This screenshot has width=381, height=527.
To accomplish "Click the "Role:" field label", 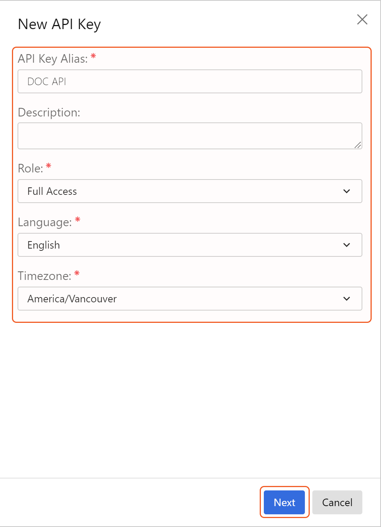I will (x=30, y=168).
